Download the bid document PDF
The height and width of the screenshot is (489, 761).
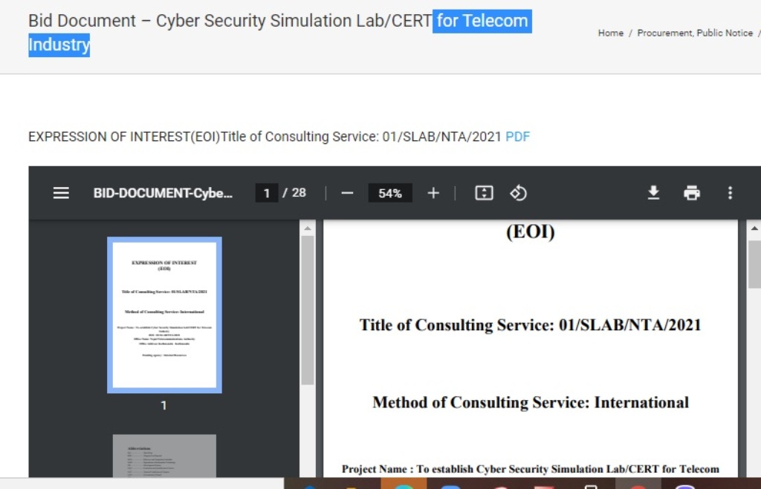[x=653, y=193]
